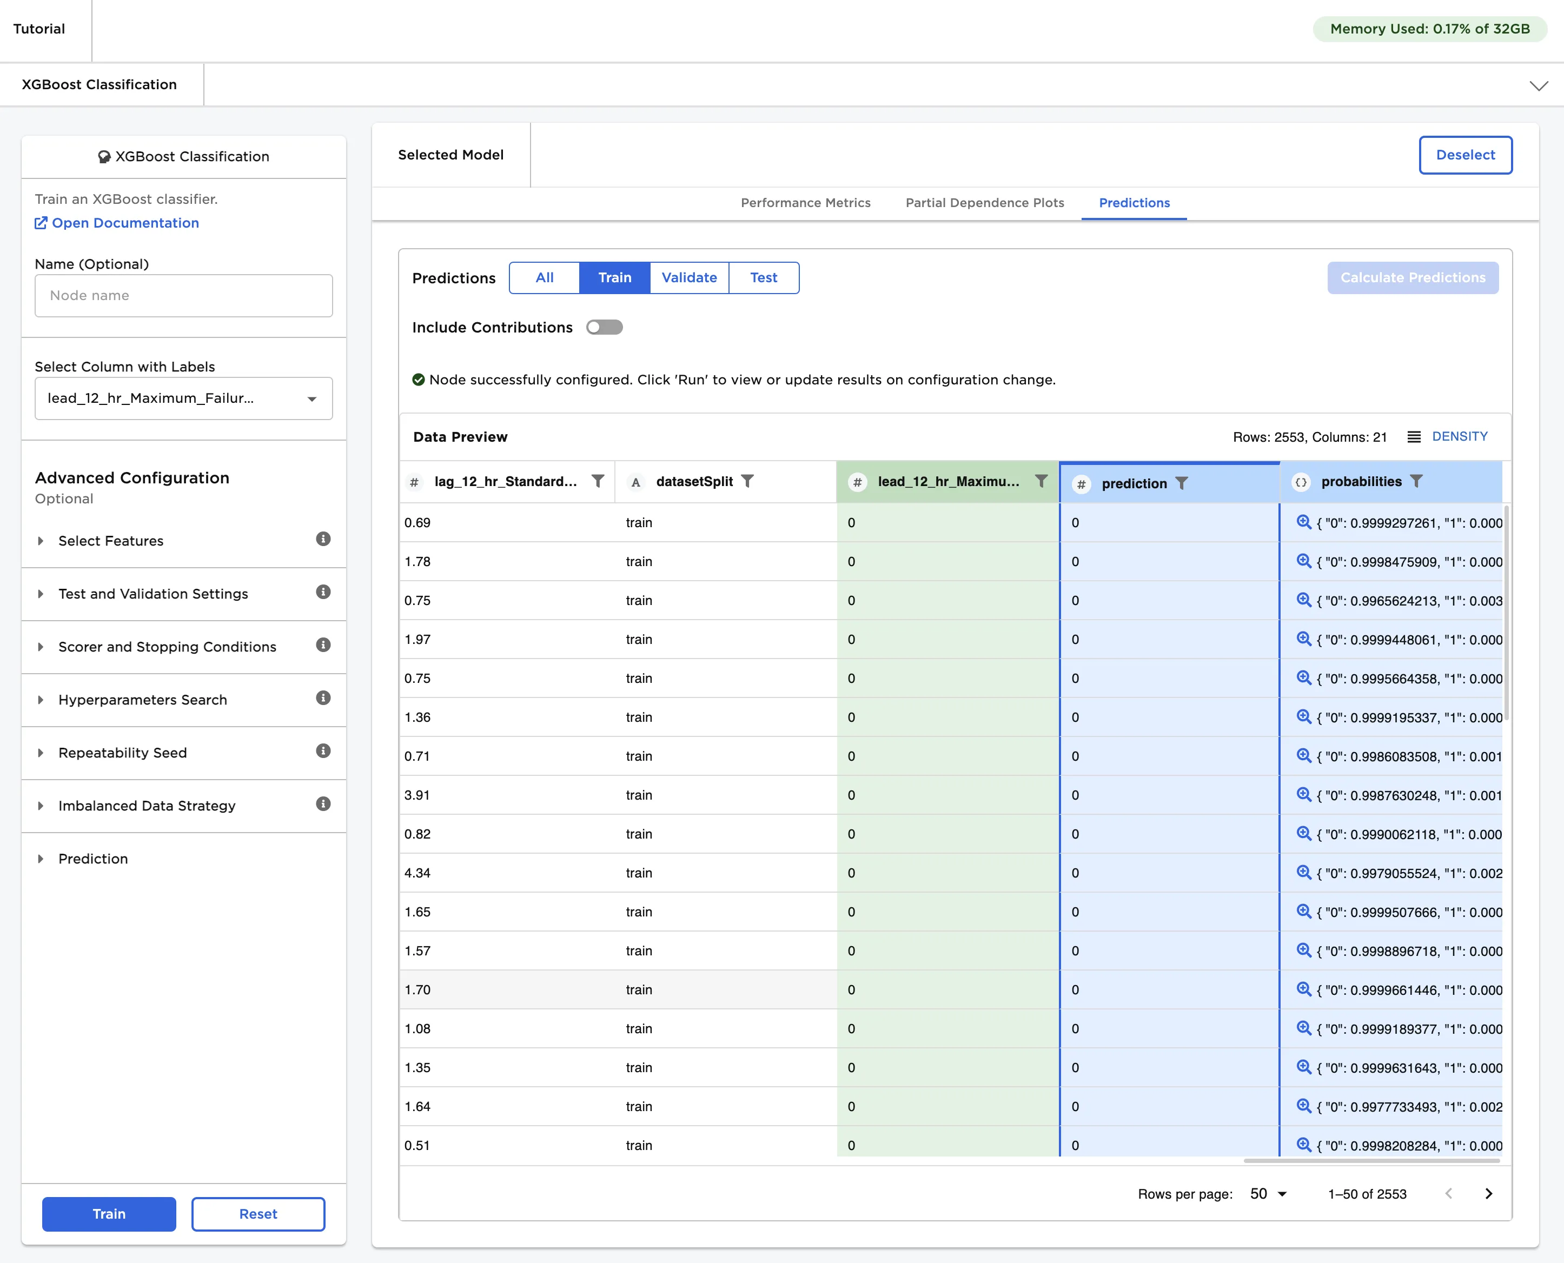Click info icon beside Imbalanced Data Strategy

[x=323, y=804]
